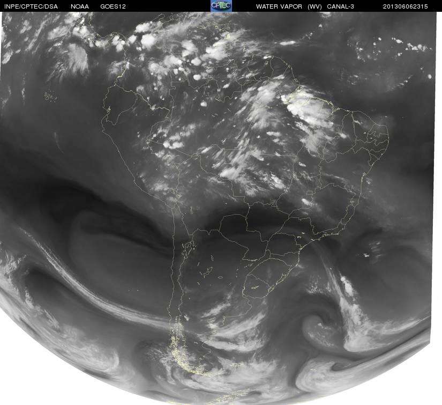
Task: Click the 201306062315 timestamp
Action: click(406, 6)
